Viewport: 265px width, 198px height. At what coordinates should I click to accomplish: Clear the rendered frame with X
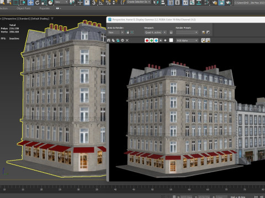pyautogui.click(x=127, y=40)
